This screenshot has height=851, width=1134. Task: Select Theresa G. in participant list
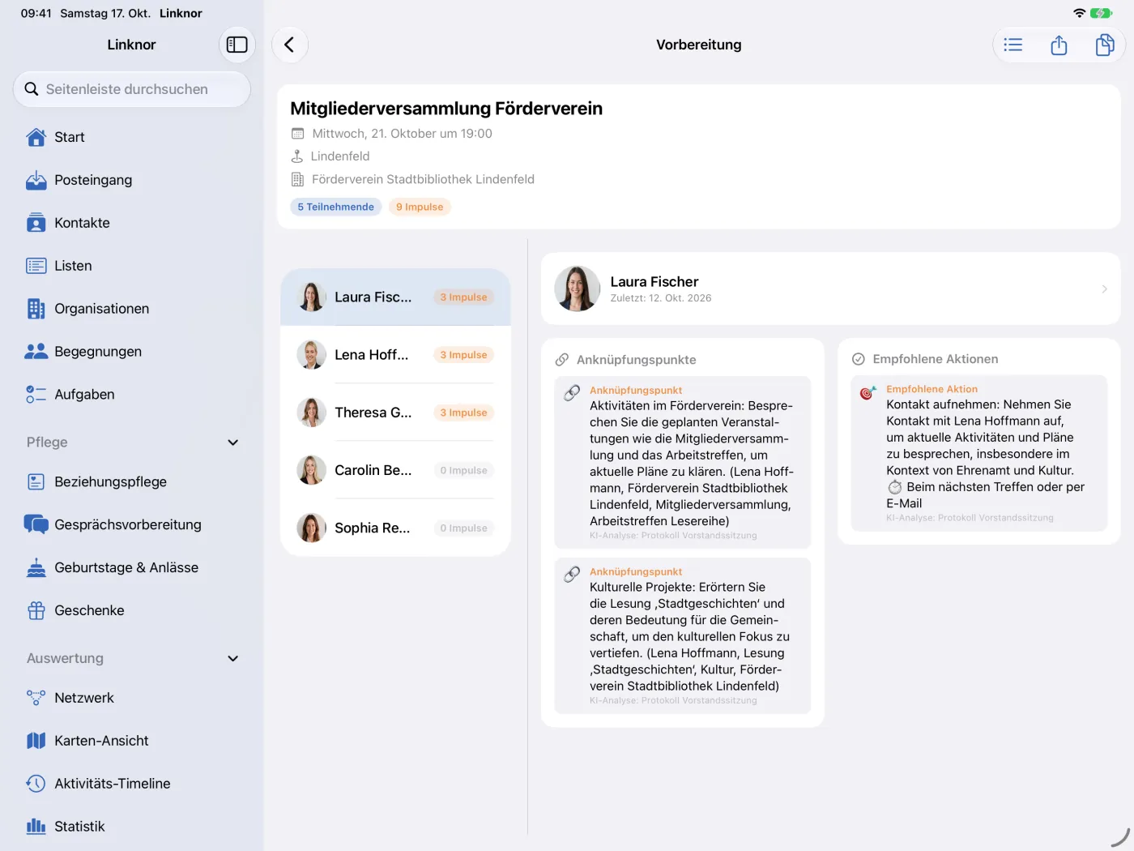395,413
